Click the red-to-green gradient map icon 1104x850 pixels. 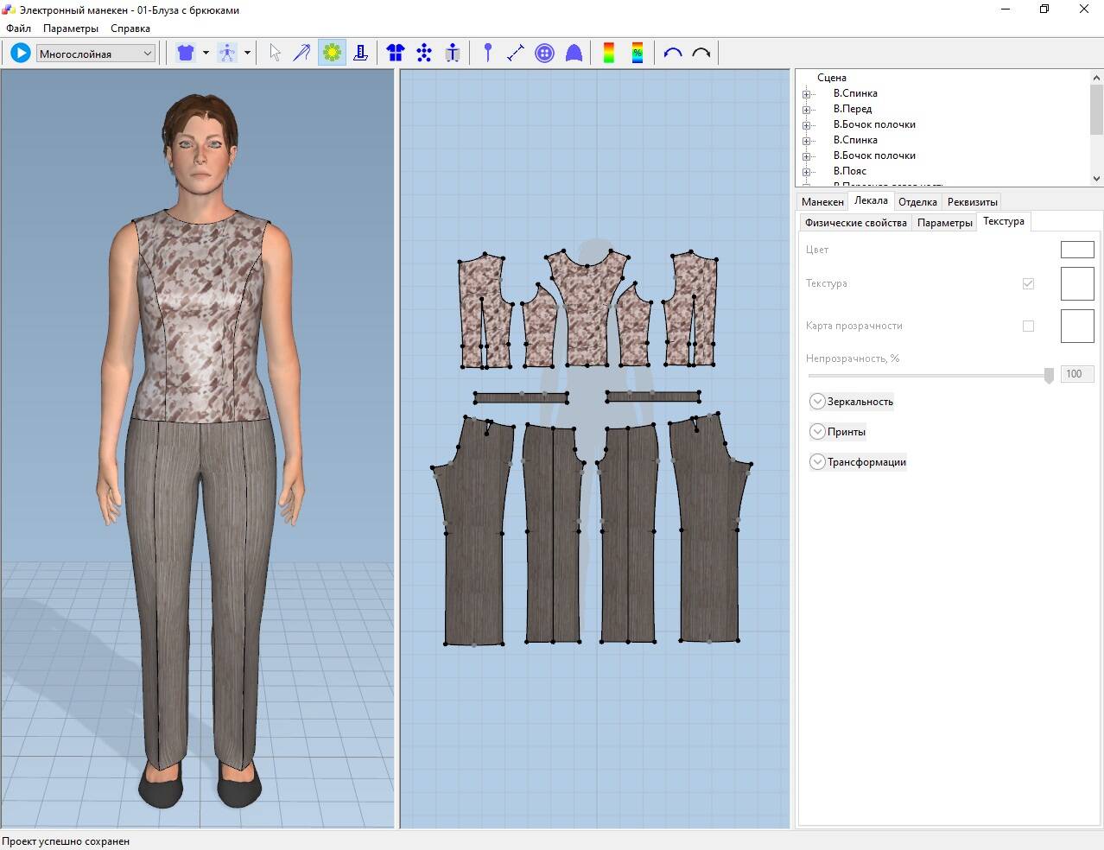click(x=609, y=54)
